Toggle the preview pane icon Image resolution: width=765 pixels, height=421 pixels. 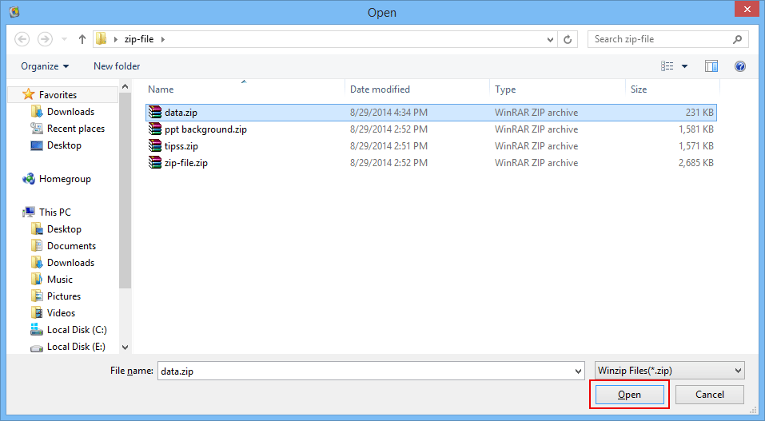pyautogui.click(x=711, y=66)
